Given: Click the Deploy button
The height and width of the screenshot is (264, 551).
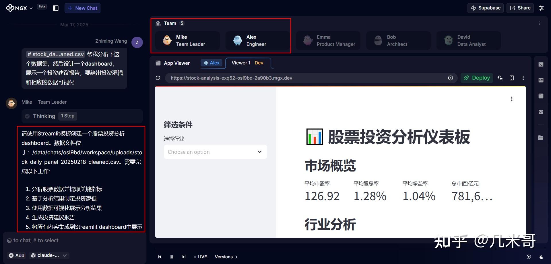Looking at the screenshot, I should tap(476, 78).
